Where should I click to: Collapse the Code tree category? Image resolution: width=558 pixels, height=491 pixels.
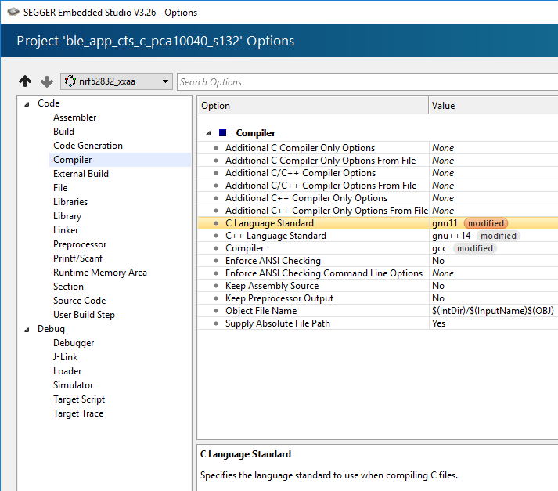click(x=27, y=104)
